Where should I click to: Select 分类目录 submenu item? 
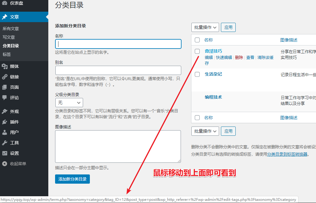11,46
